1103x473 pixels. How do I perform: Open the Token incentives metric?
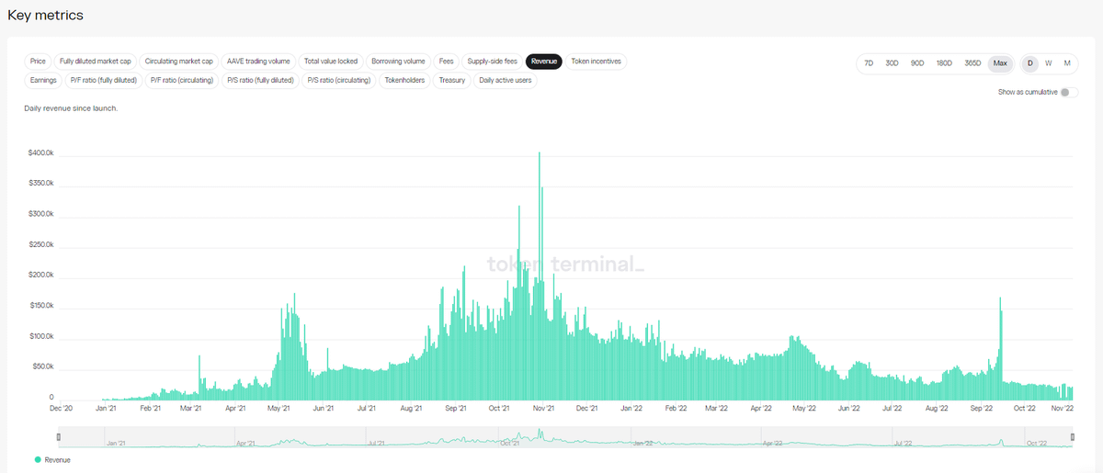click(596, 62)
